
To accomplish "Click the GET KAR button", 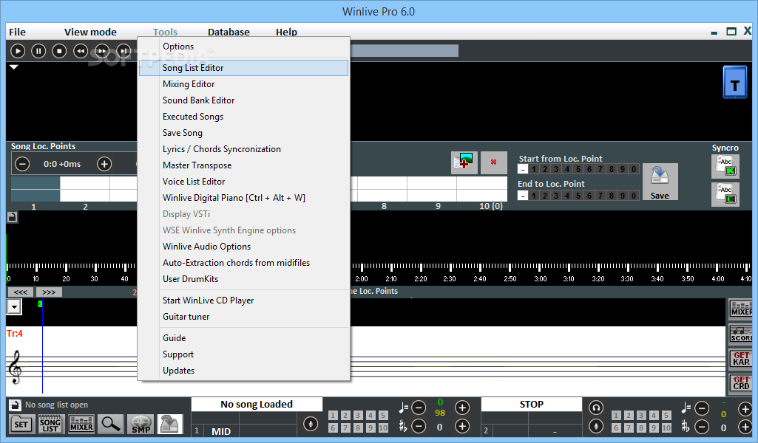I will coord(740,359).
